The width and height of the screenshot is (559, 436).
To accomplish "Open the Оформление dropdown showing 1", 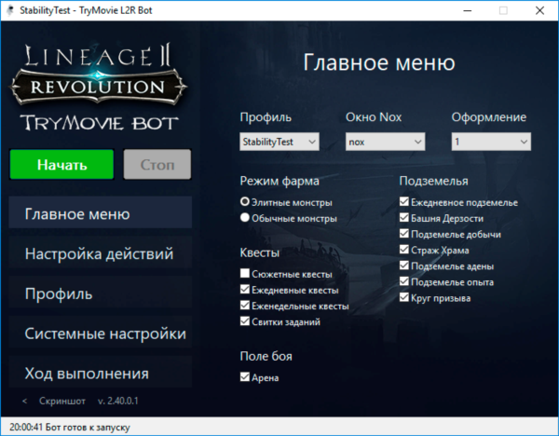I will [x=491, y=142].
